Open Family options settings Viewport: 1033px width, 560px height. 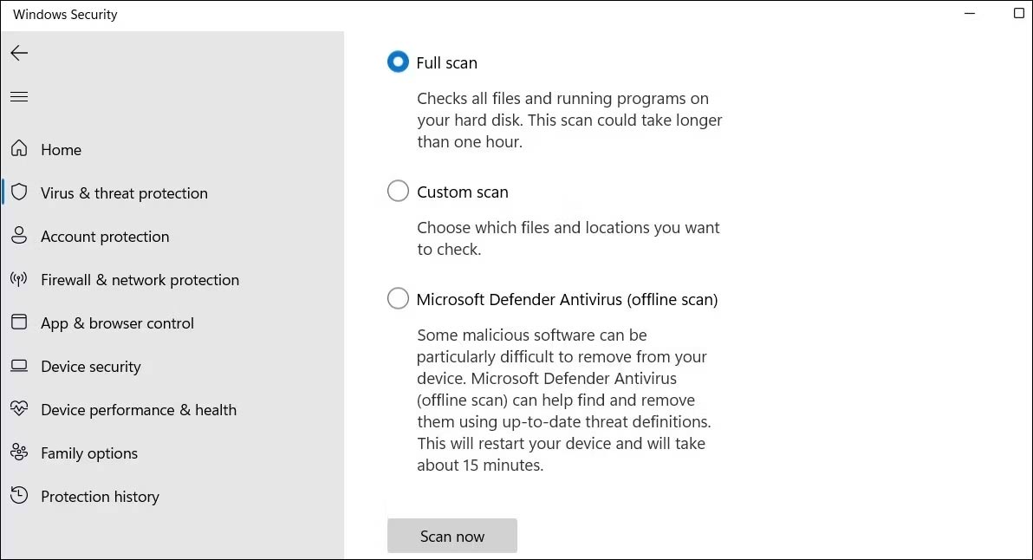click(88, 453)
